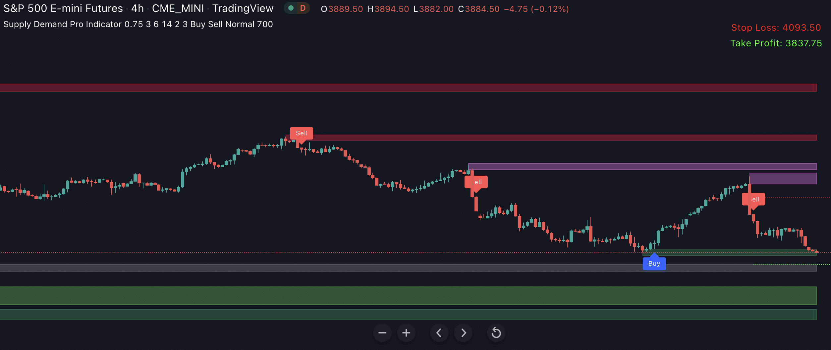Click the zoom in plus button
The width and height of the screenshot is (831, 350).
pyautogui.click(x=406, y=333)
